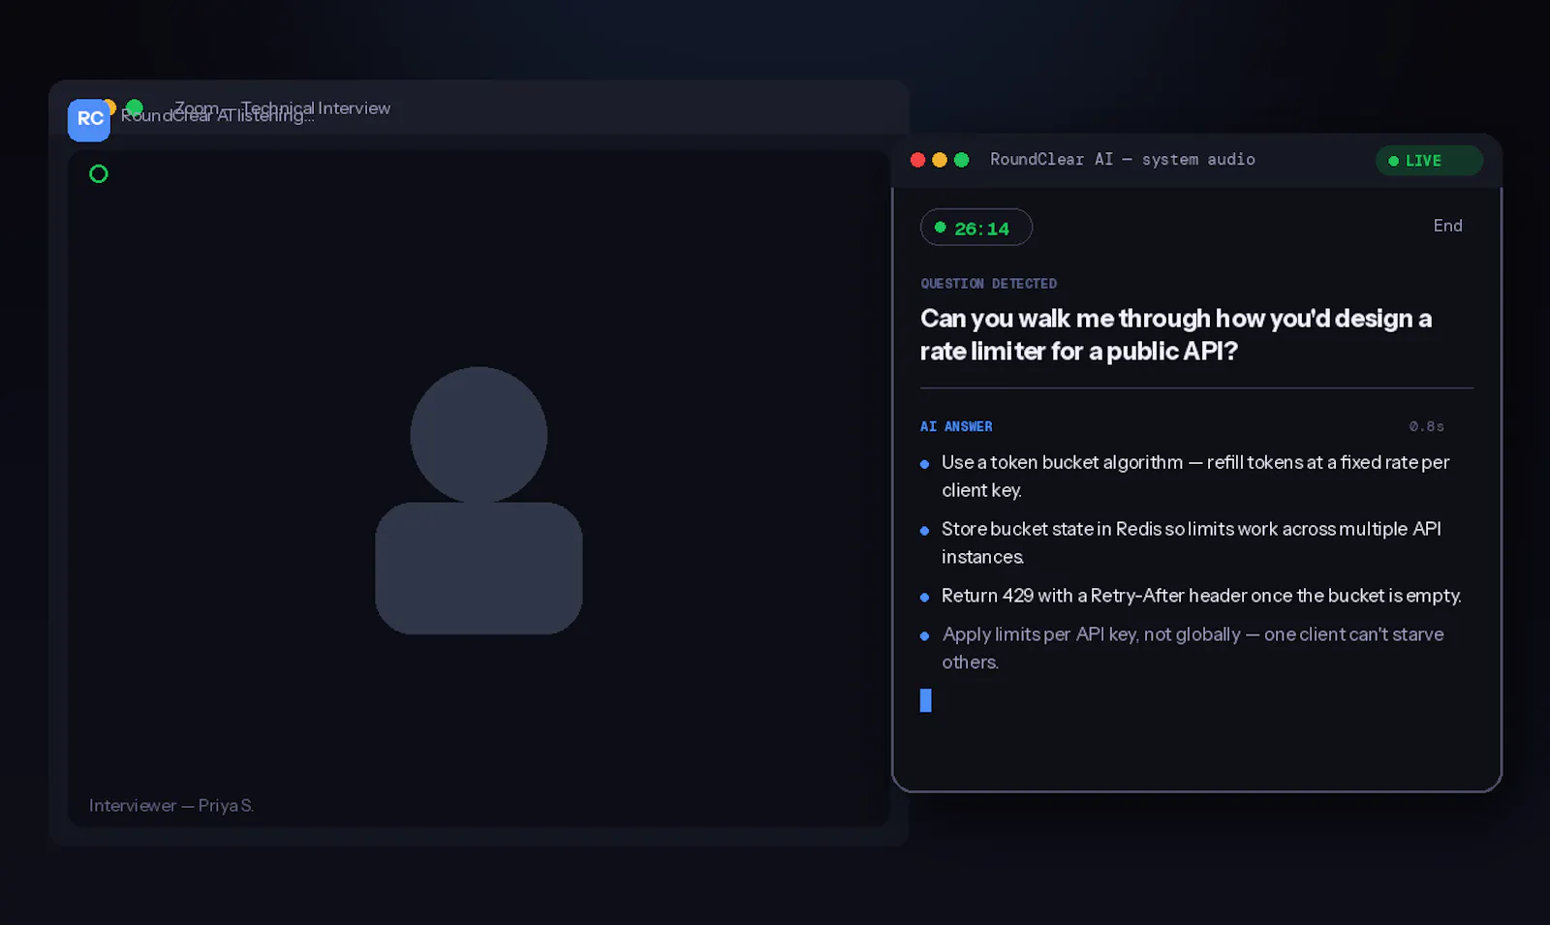Viewport: 1550px width, 925px height.
Task: Click 'Interviewer — Priya S.' caption
Action: click(171, 806)
